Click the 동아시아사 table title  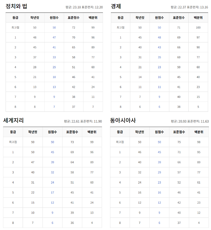(123, 121)
